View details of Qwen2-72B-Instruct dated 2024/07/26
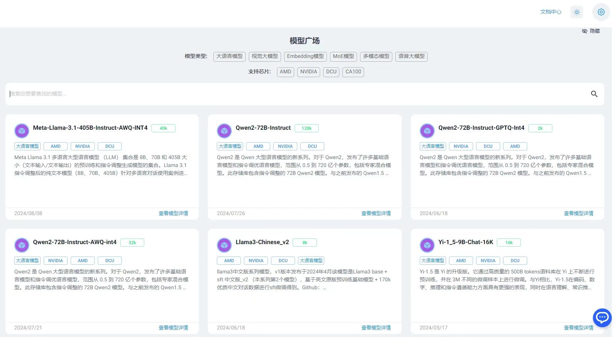 (376, 214)
